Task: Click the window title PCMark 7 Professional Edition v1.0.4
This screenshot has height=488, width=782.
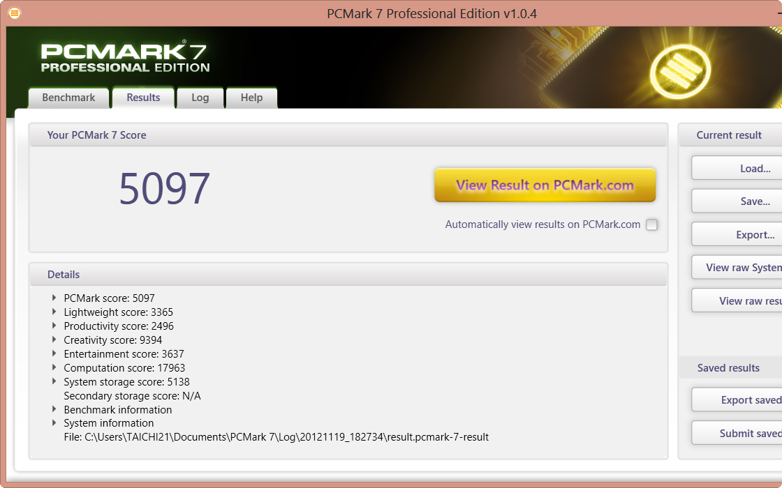Action: tap(432, 13)
